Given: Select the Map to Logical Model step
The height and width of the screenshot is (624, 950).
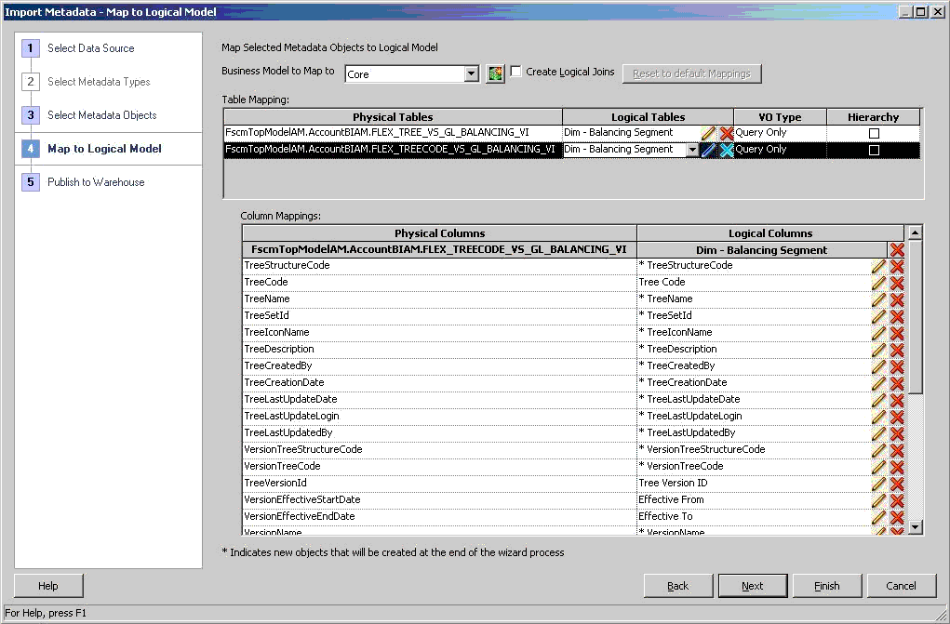Looking at the screenshot, I should (x=104, y=149).
